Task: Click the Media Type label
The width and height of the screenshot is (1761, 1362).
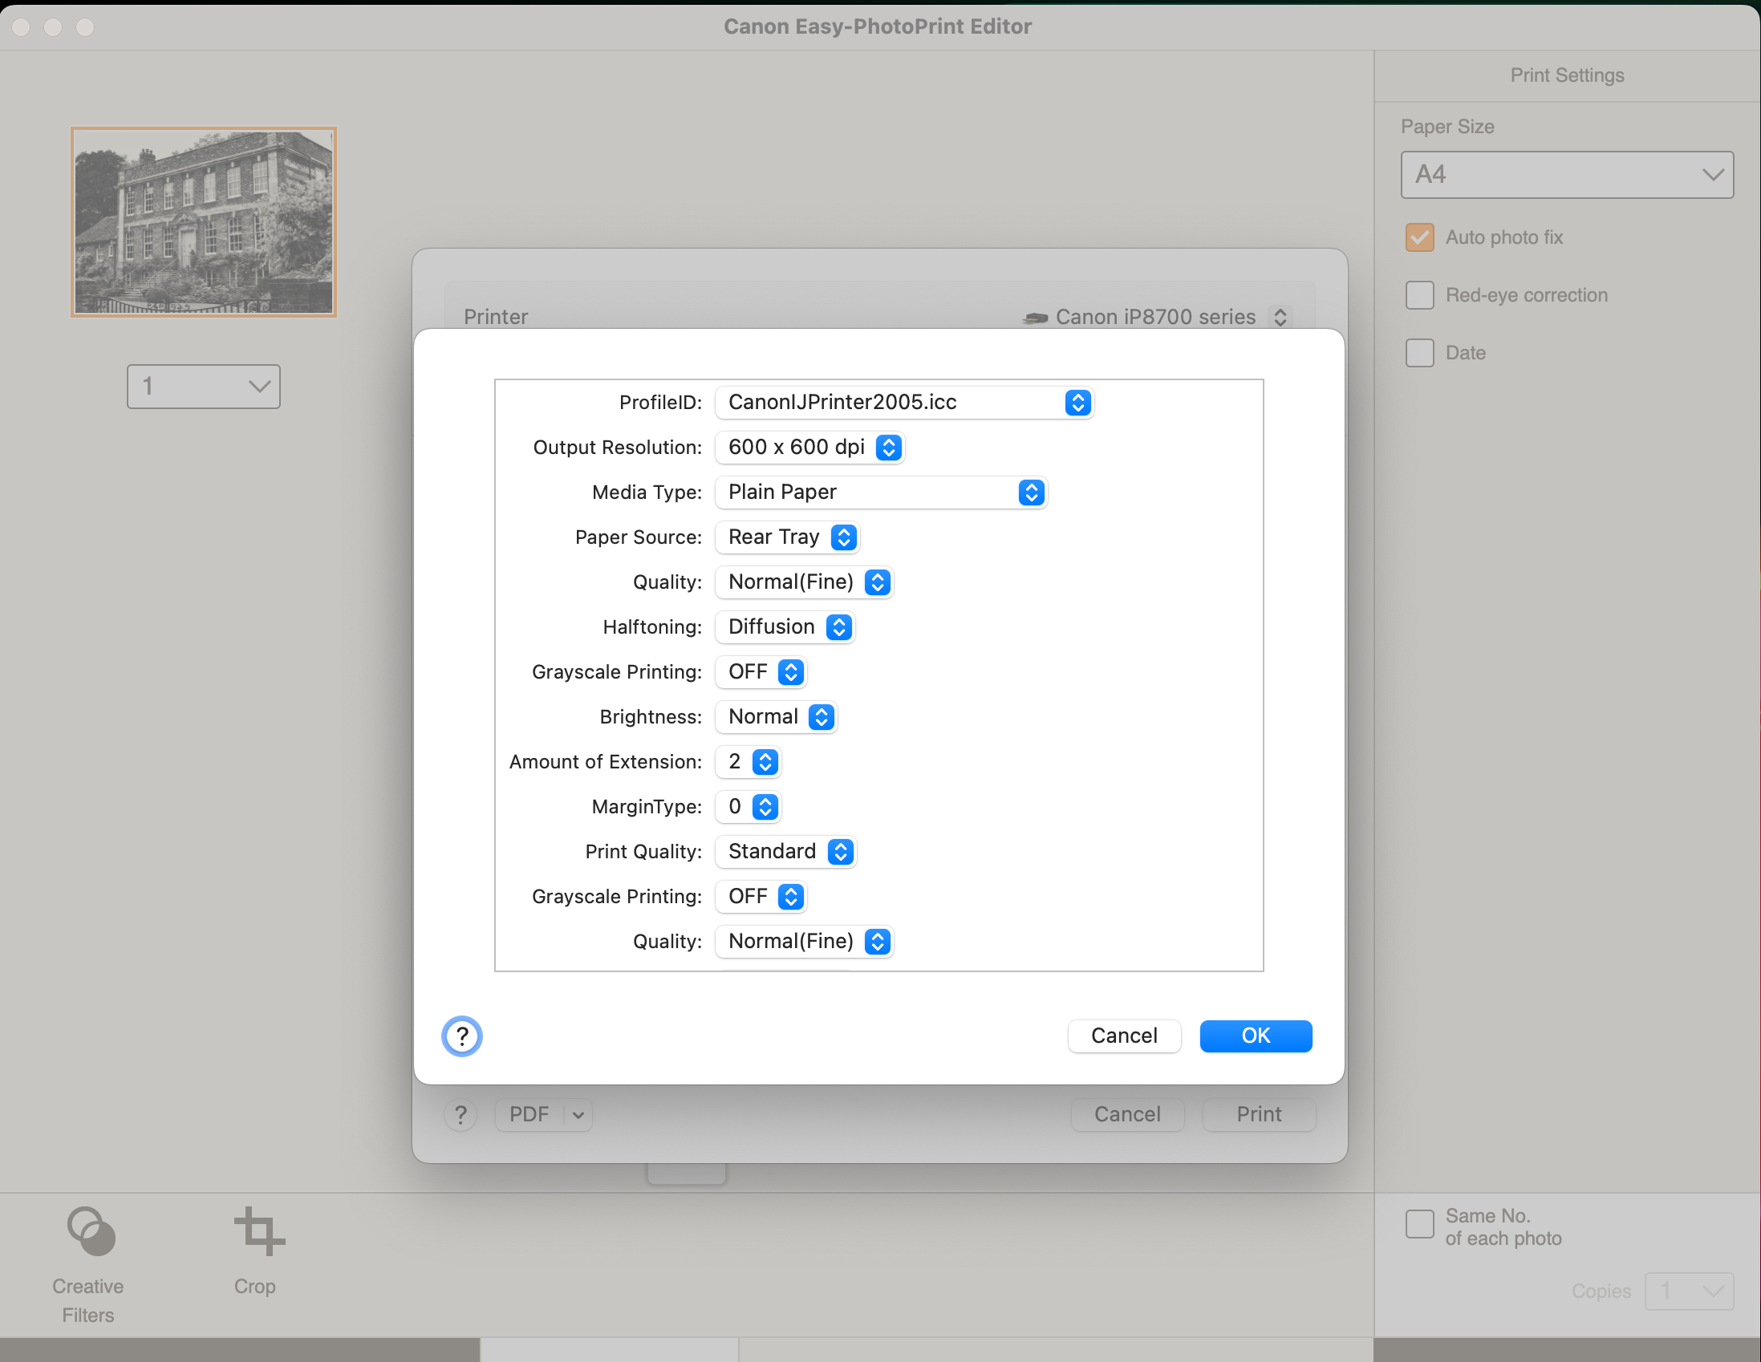Action: (x=647, y=492)
